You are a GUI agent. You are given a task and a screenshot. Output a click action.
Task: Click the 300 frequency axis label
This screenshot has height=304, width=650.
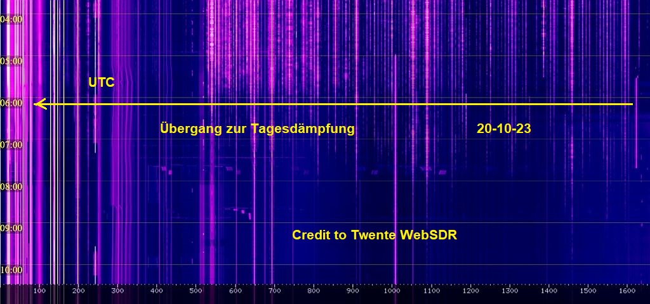(117, 291)
